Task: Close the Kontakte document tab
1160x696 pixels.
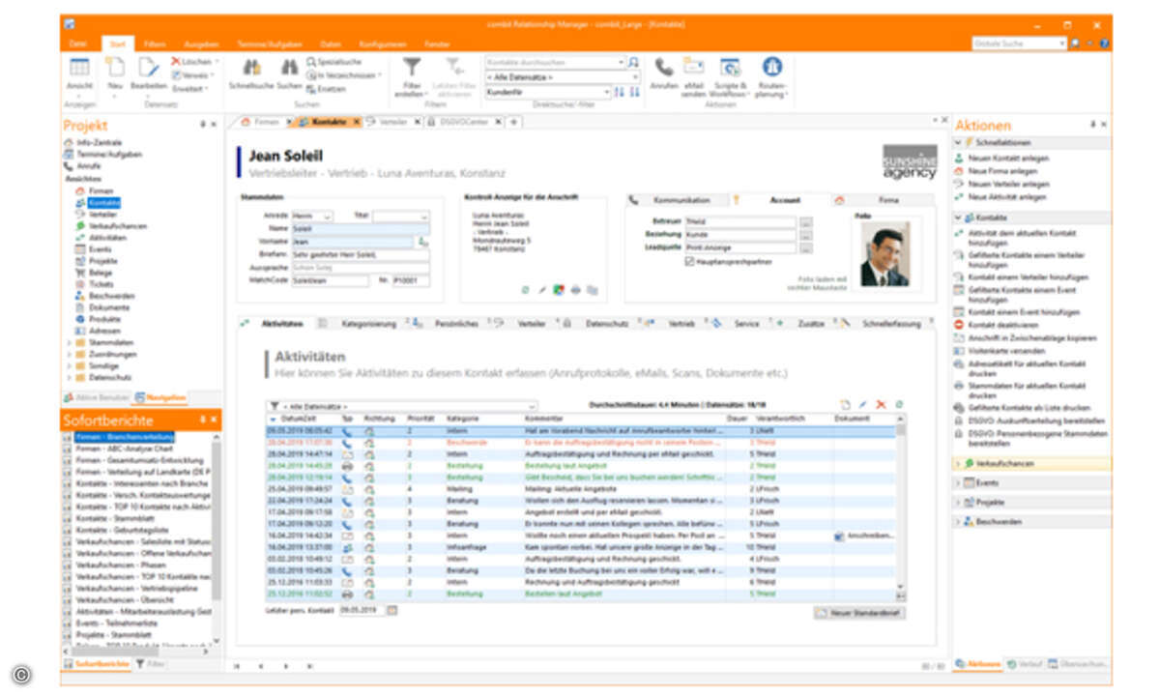Action: [x=356, y=122]
